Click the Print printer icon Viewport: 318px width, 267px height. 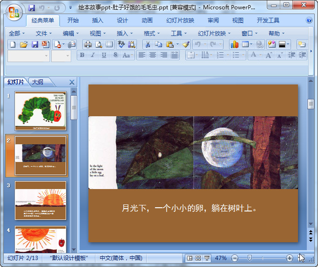click(x=88, y=44)
